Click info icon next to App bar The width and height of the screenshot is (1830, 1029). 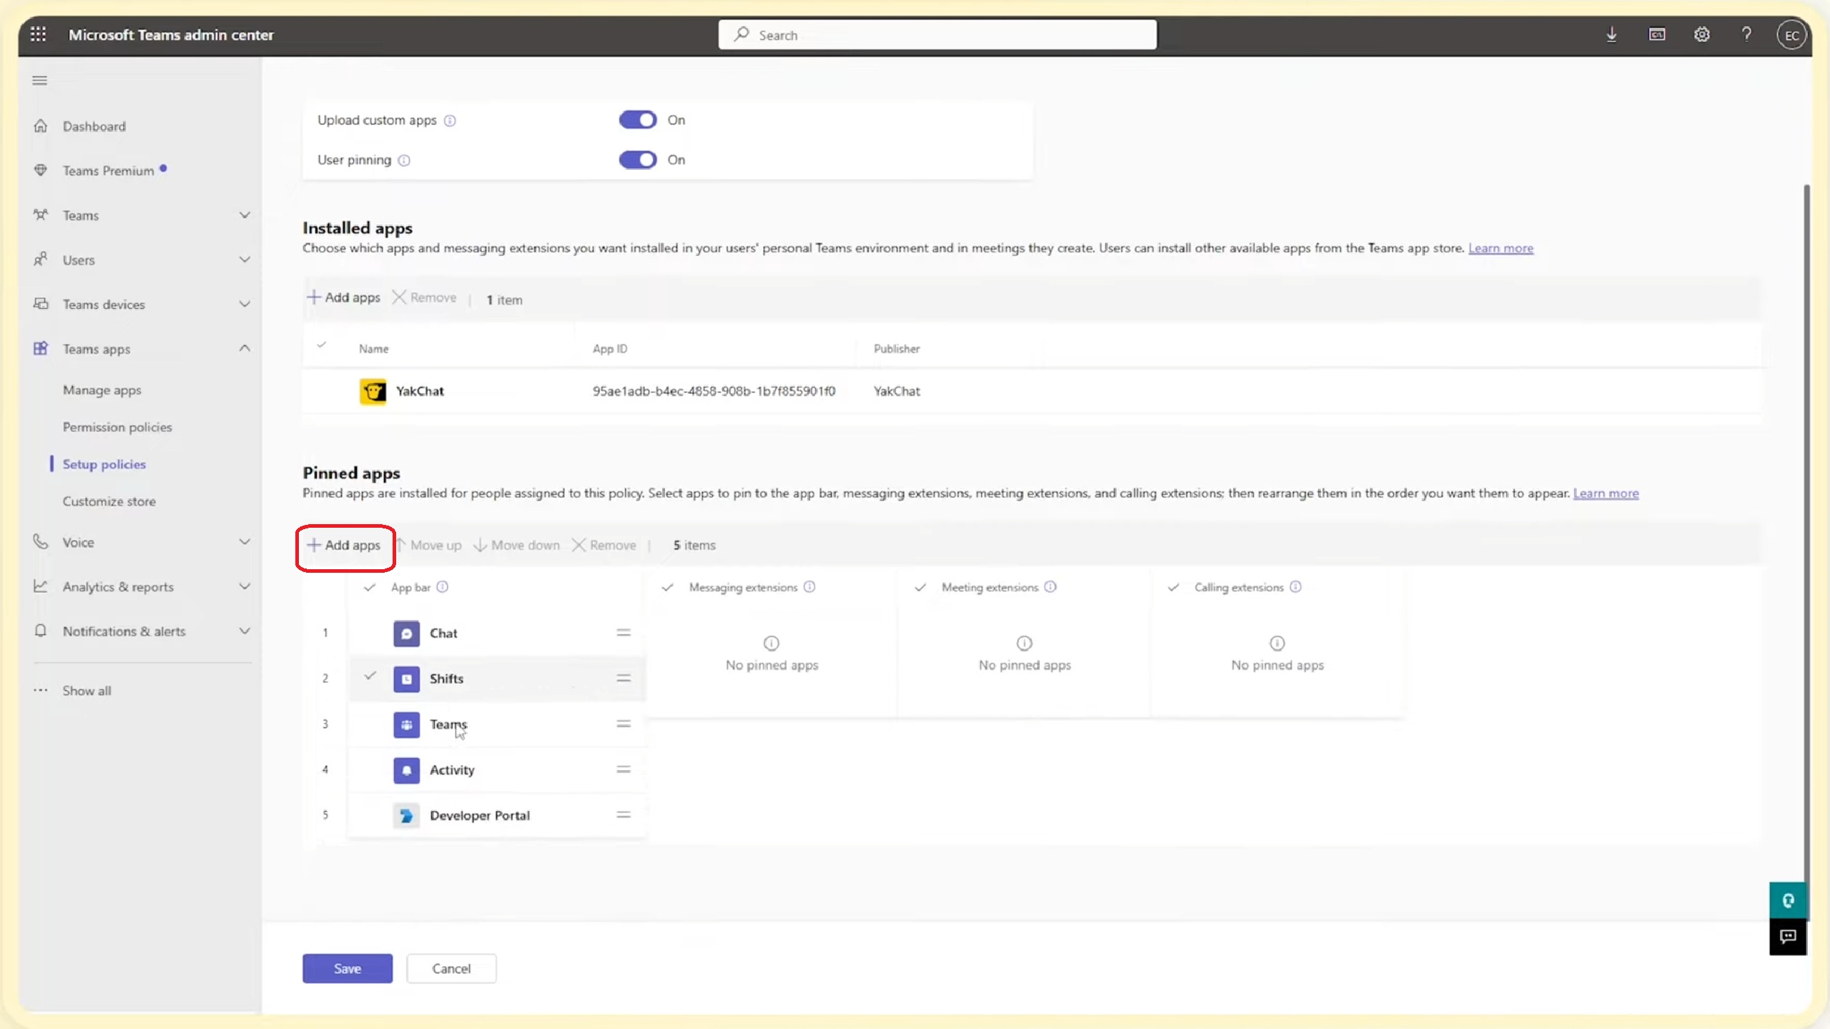tap(443, 587)
